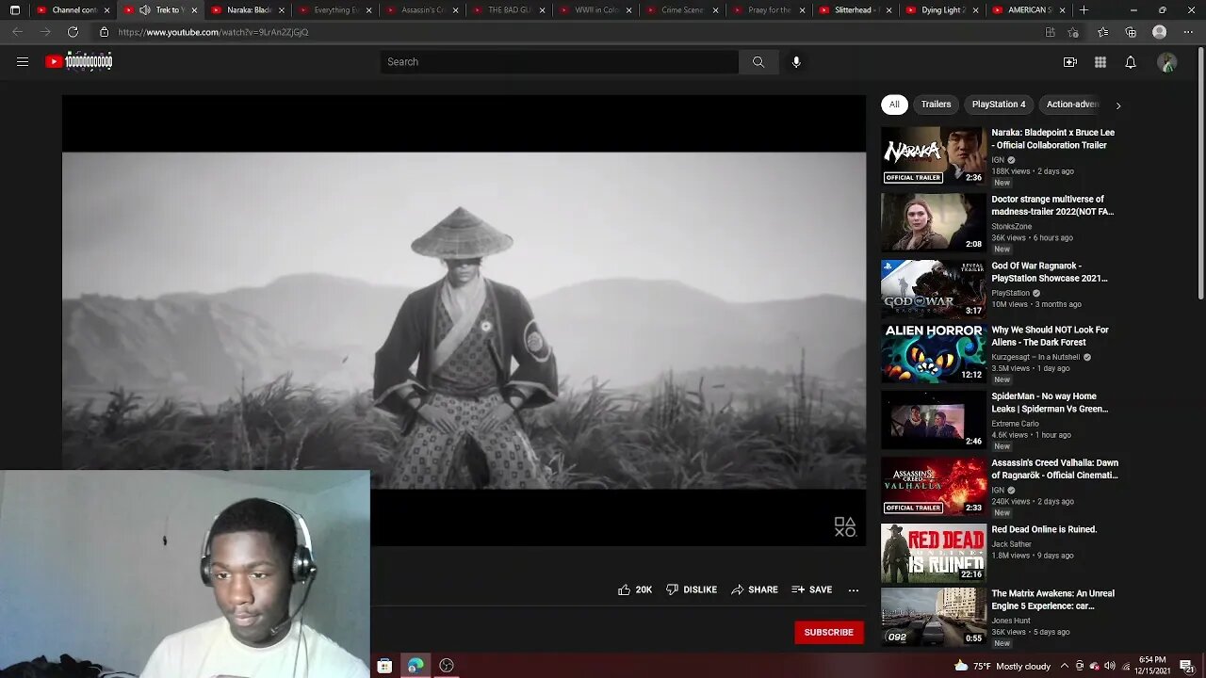This screenshot has width=1206, height=678.
Task: Open the Windows notification center
Action: coord(1187,666)
